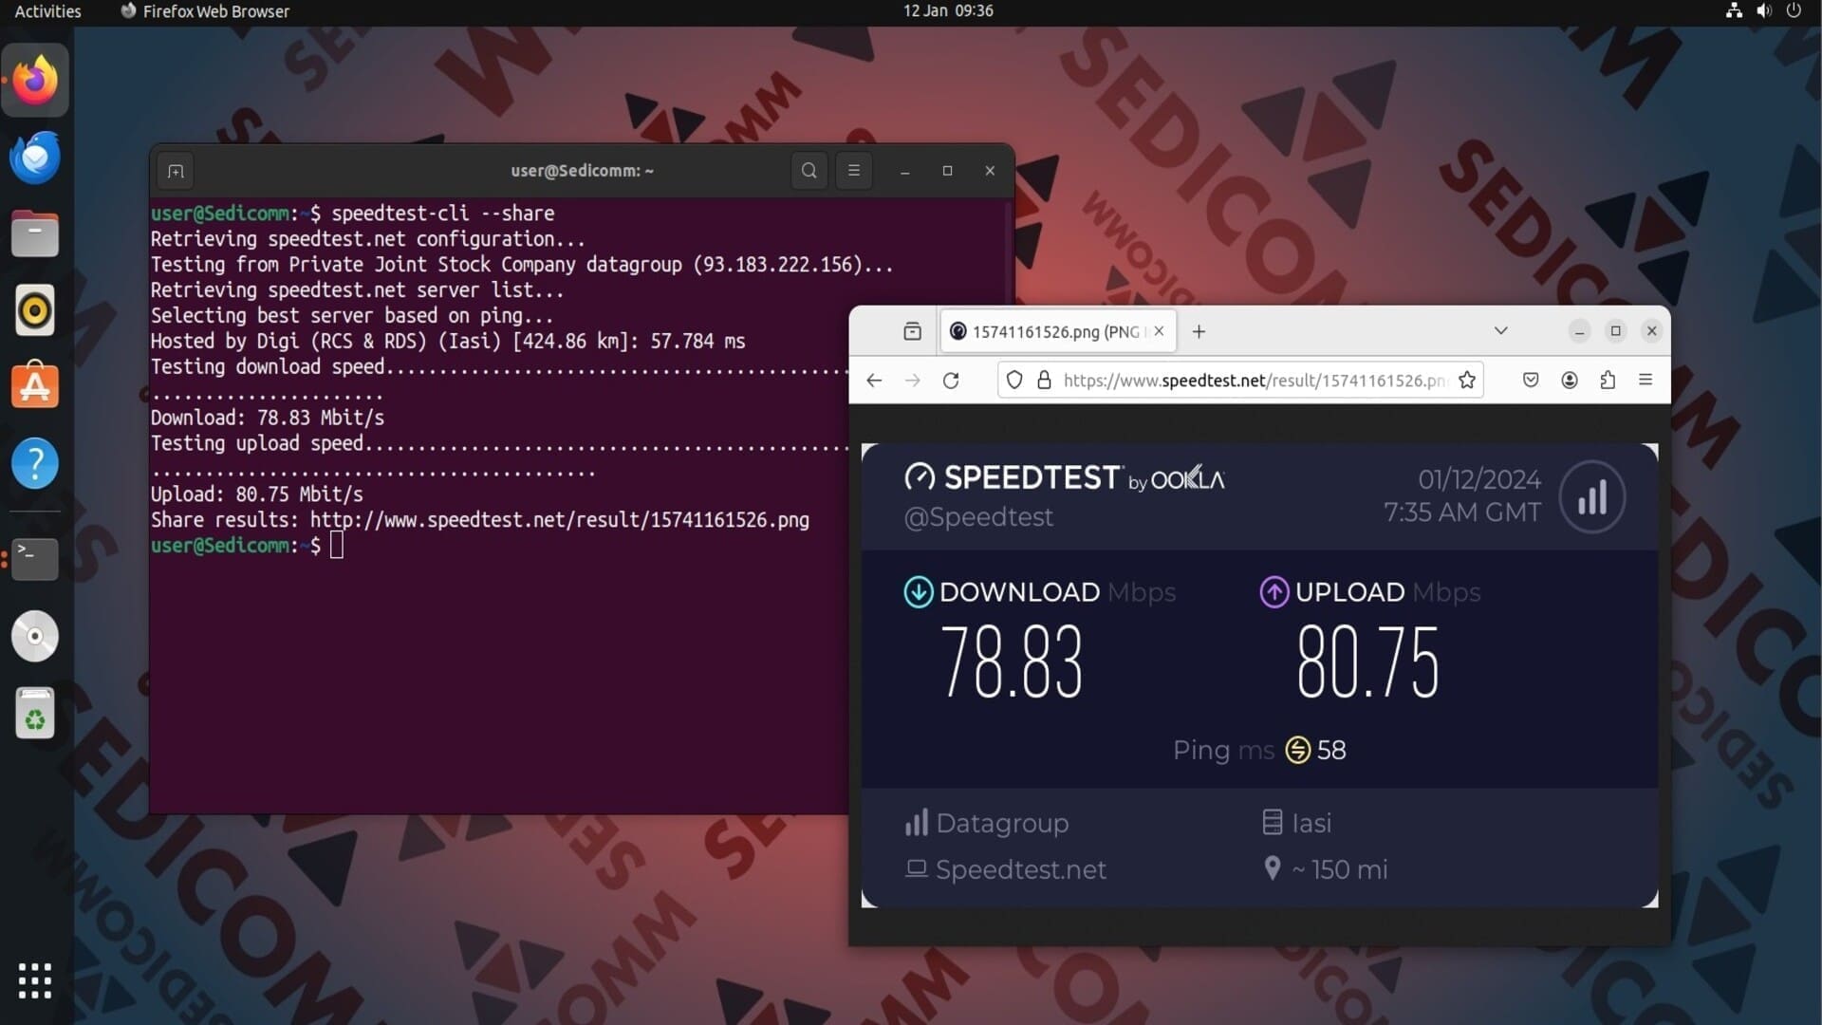Open terminal hamburger menu
Viewport: 1822px width, 1025px height.
[853, 171]
